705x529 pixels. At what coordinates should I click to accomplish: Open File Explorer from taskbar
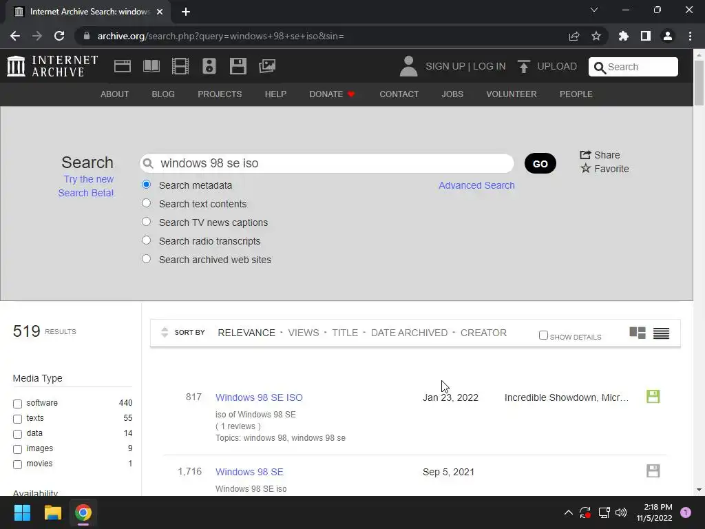point(52,512)
